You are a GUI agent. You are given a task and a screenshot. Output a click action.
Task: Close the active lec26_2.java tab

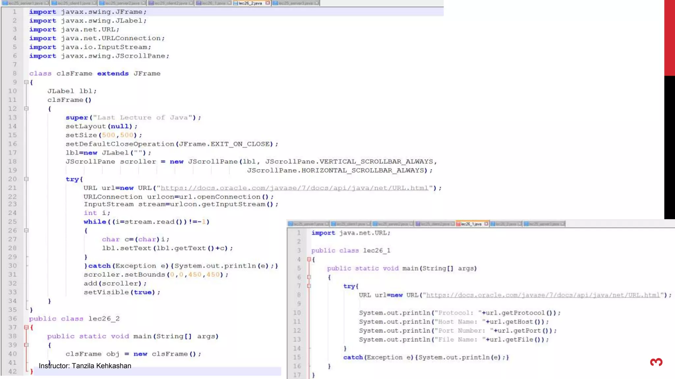click(x=268, y=3)
